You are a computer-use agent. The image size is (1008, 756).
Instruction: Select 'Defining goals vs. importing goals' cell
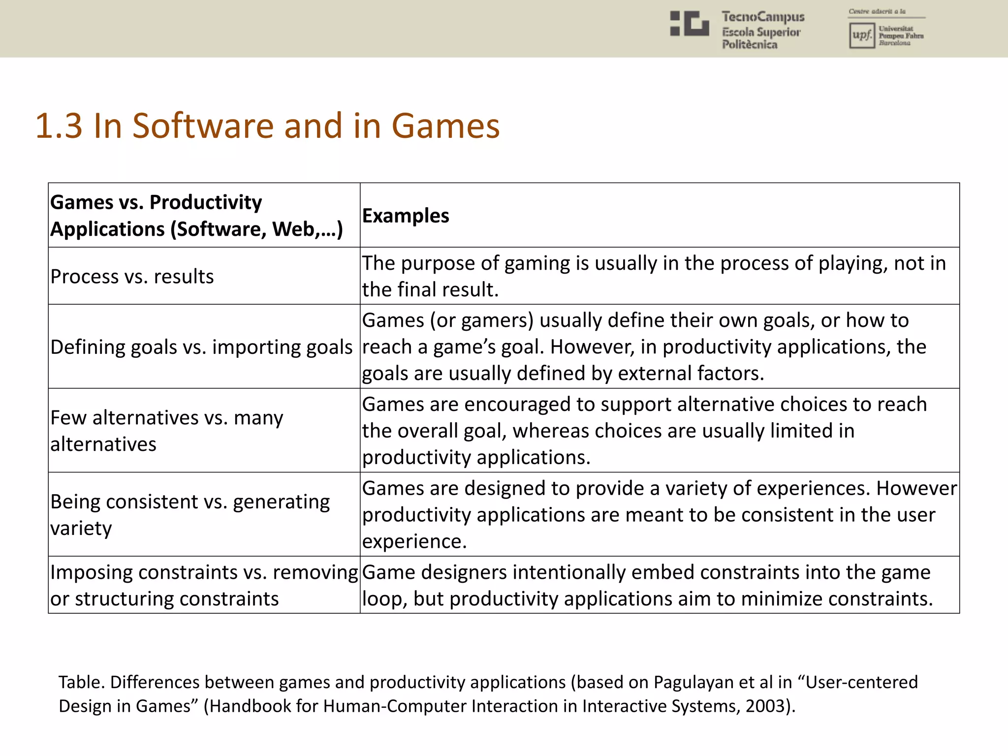[x=204, y=346]
